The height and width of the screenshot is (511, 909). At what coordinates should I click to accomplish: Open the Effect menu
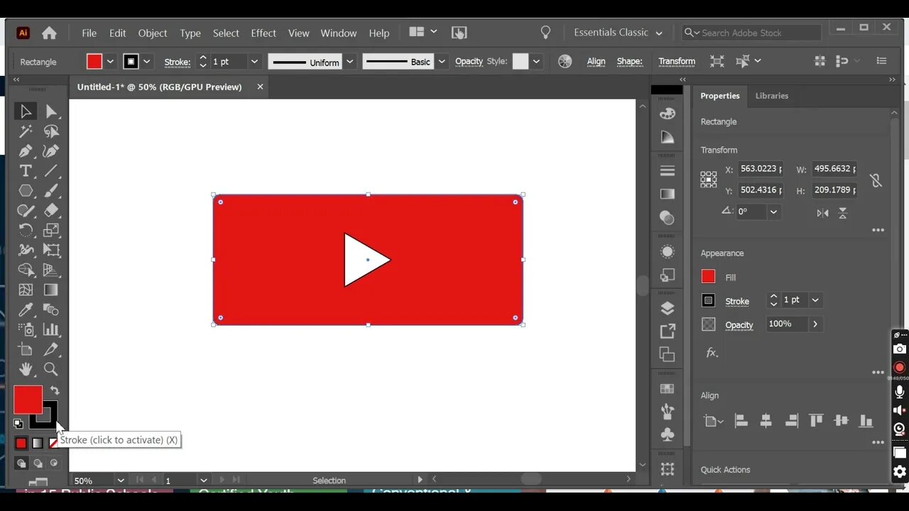263,33
